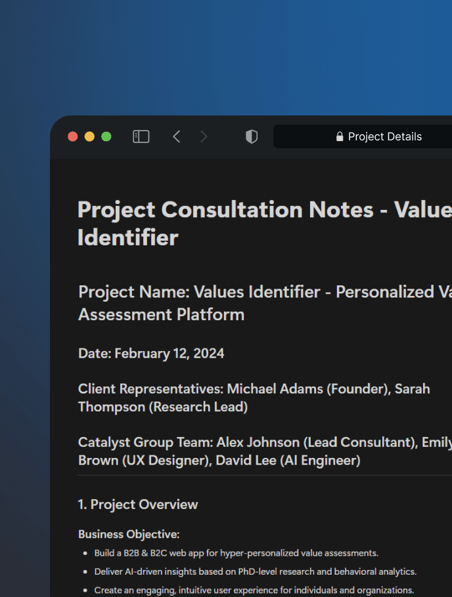Click the Project Details address bar
The width and height of the screenshot is (452, 597).
[x=363, y=136]
